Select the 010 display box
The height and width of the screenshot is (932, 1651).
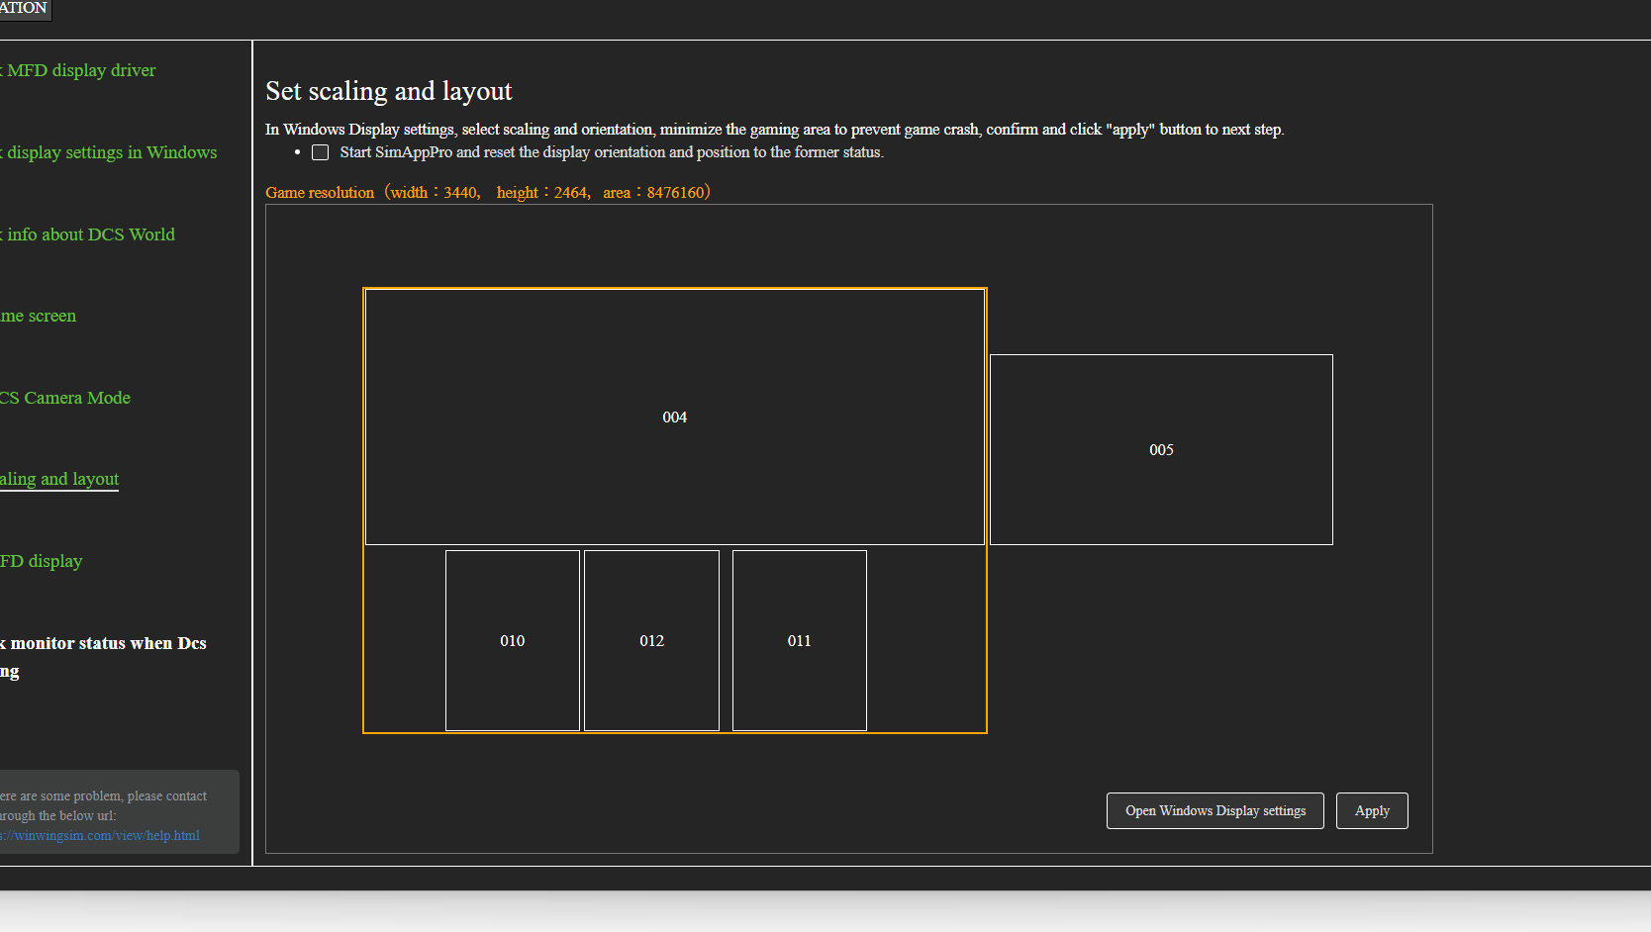pyautogui.click(x=513, y=640)
